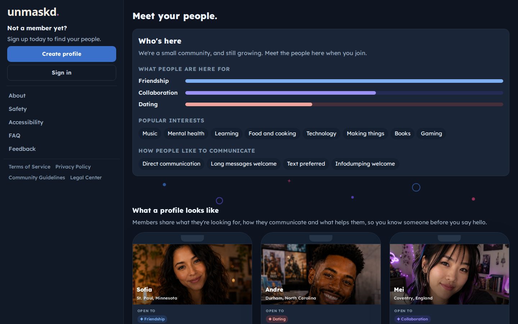Select the Text preferred tag
The width and height of the screenshot is (518, 324).
click(306, 164)
